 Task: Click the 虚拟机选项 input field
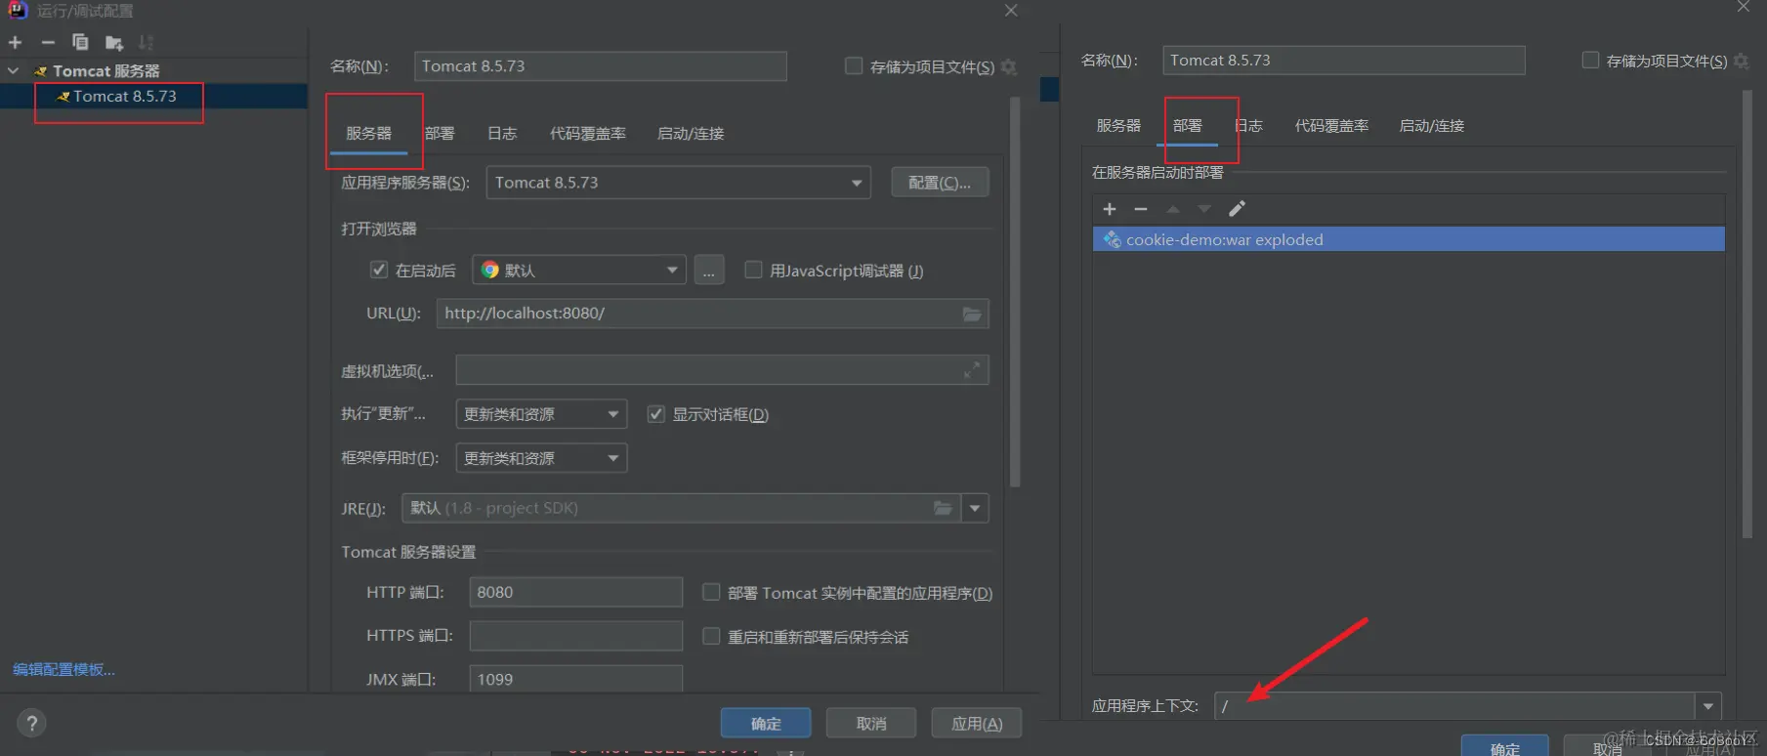coord(722,370)
